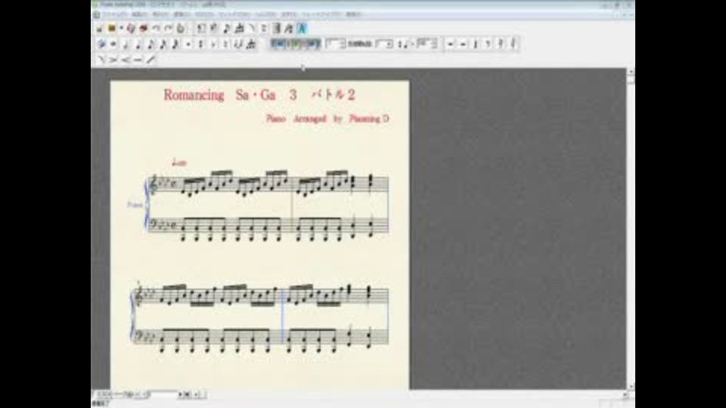726x408 pixels.
Task: Insert a sixteenth rest from the rest palette
Action: click(x=501, y=44)
